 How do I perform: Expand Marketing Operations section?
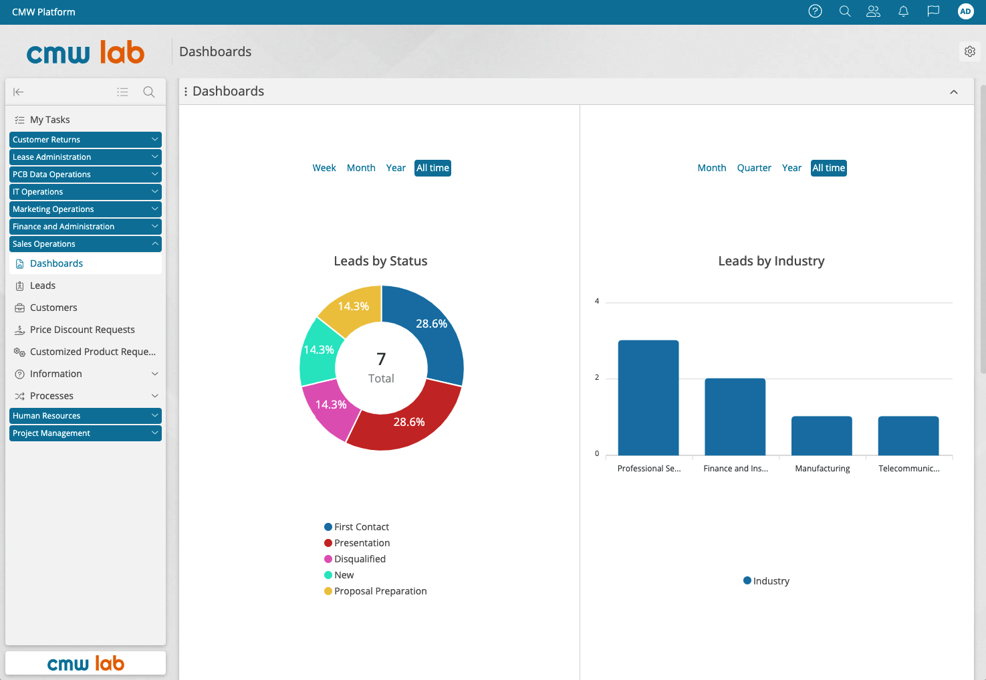[x=86, y=209]
